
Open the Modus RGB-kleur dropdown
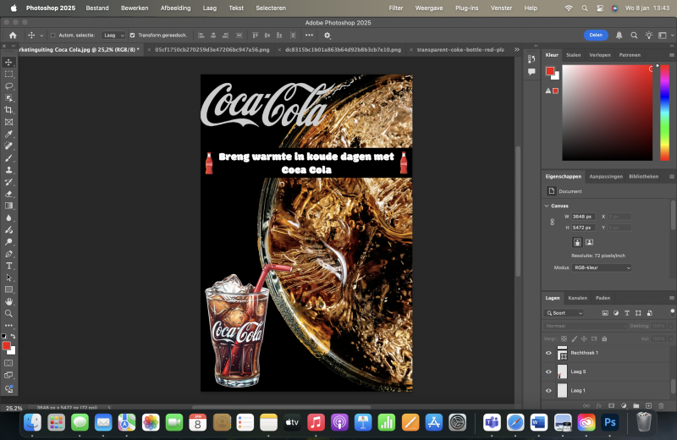[602, 267]
